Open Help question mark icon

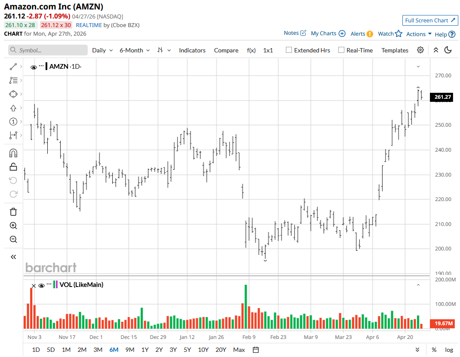point(452,34)
